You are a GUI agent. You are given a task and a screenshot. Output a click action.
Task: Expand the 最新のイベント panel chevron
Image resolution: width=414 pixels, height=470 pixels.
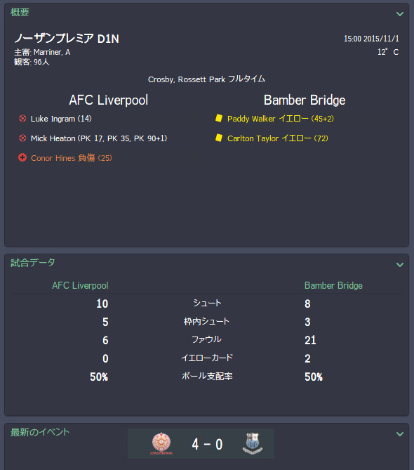(x=400, y=433)
